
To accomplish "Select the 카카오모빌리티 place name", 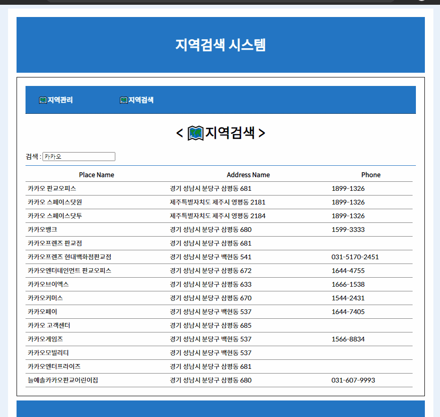I will coord(48,353).
